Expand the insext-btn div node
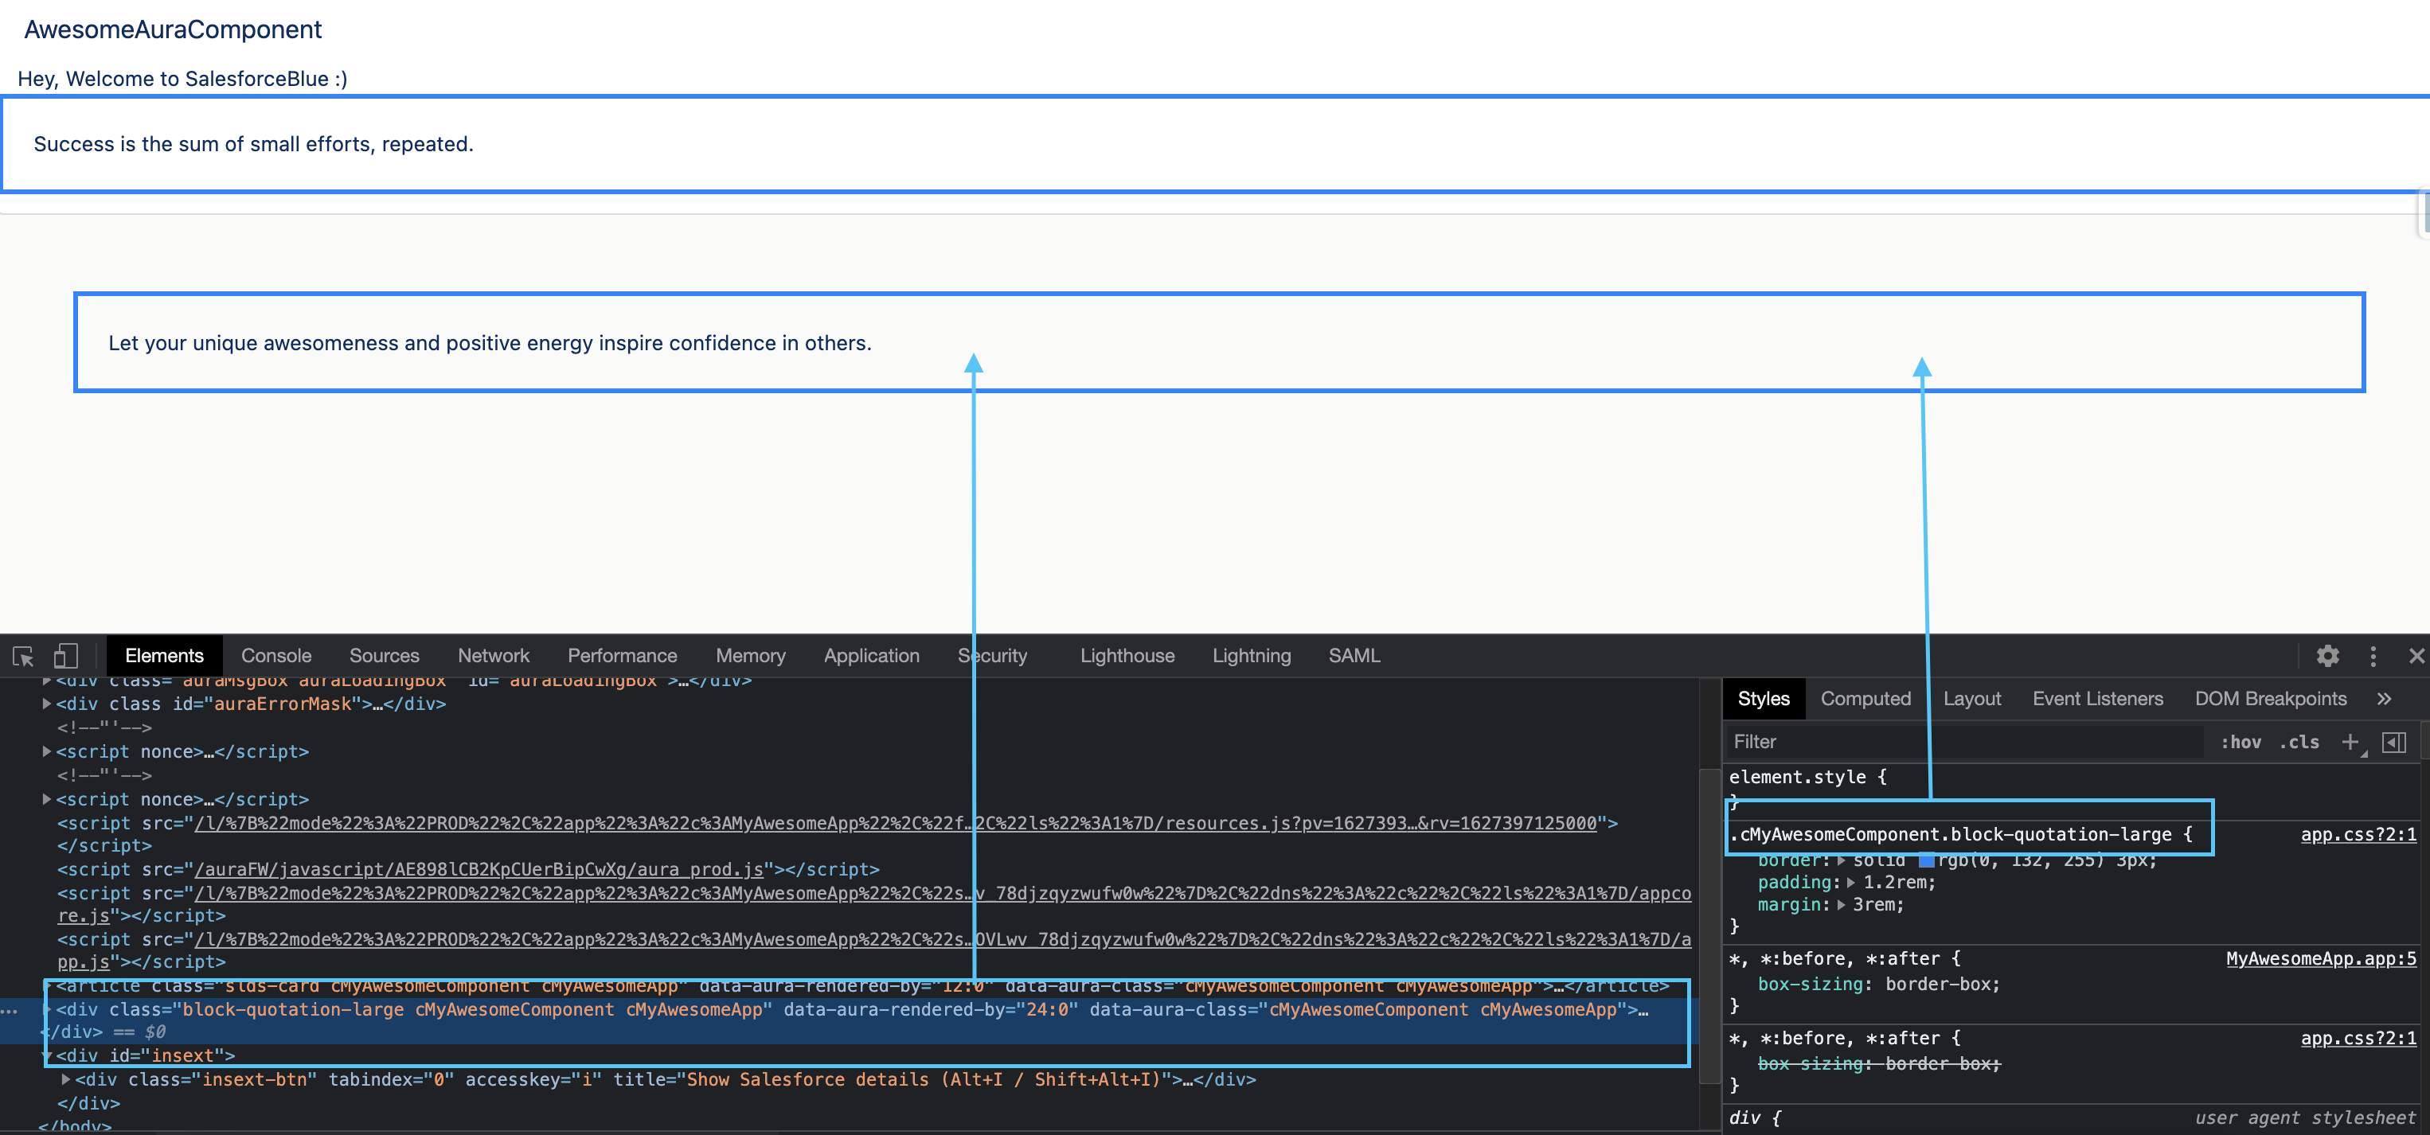Image resolution: width=2430 pixels, height=1135 pixels. click(x=66, y=1079)
